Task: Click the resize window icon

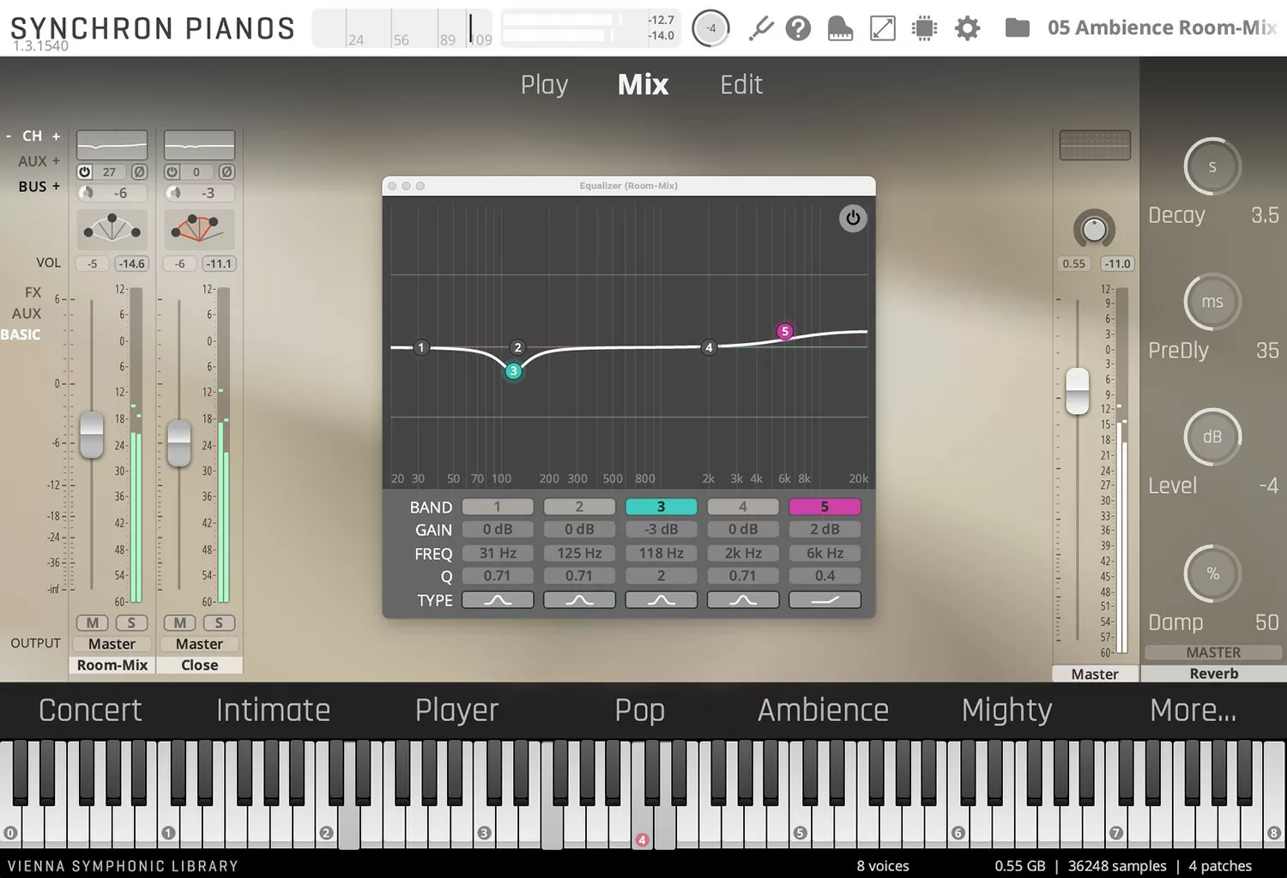Action: pos(882,28)
